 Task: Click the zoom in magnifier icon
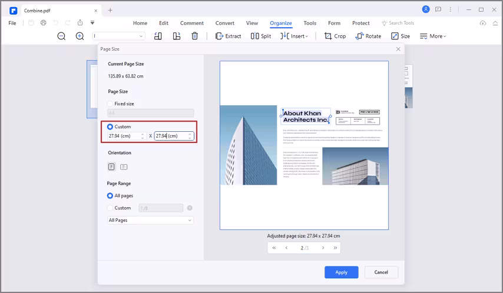pyautogui.click(x=80, y=36)
